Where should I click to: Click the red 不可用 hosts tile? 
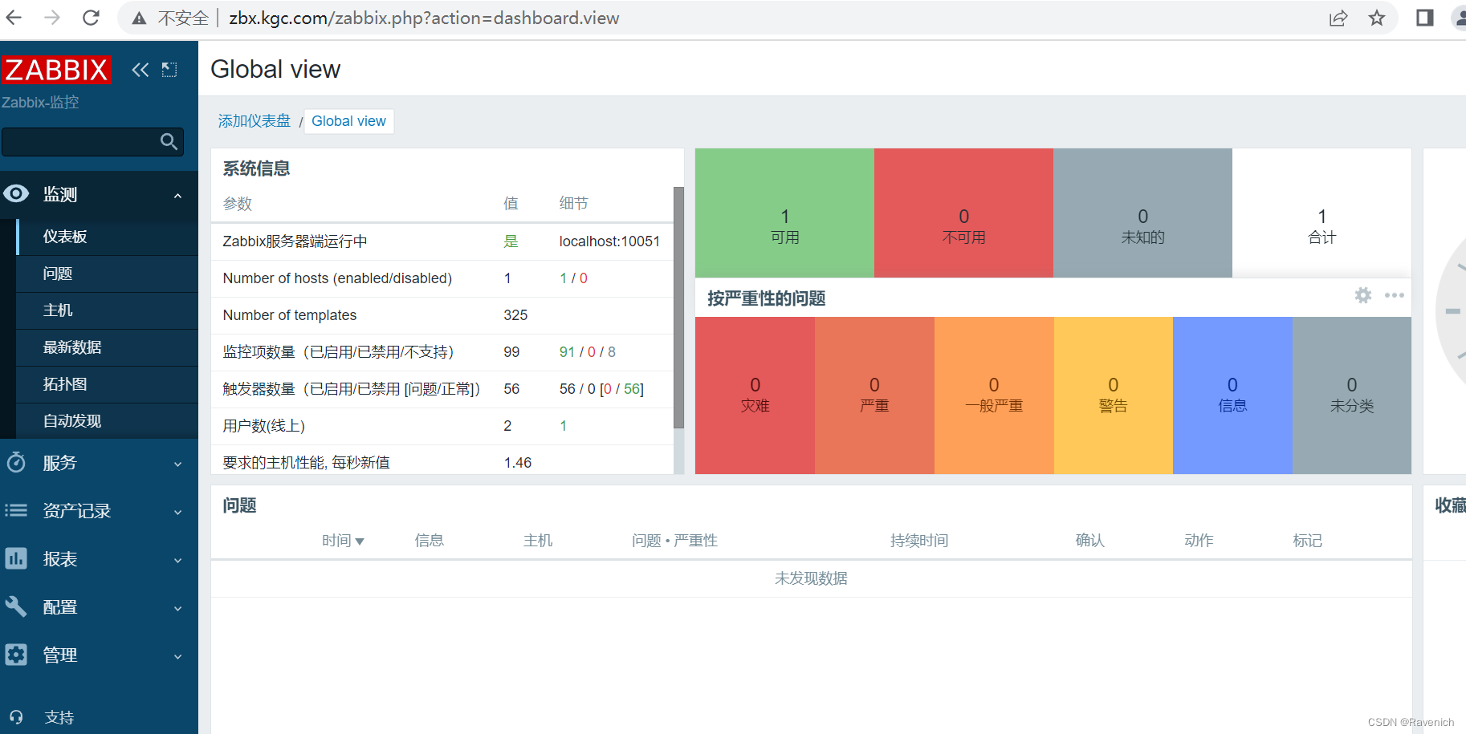963,213
